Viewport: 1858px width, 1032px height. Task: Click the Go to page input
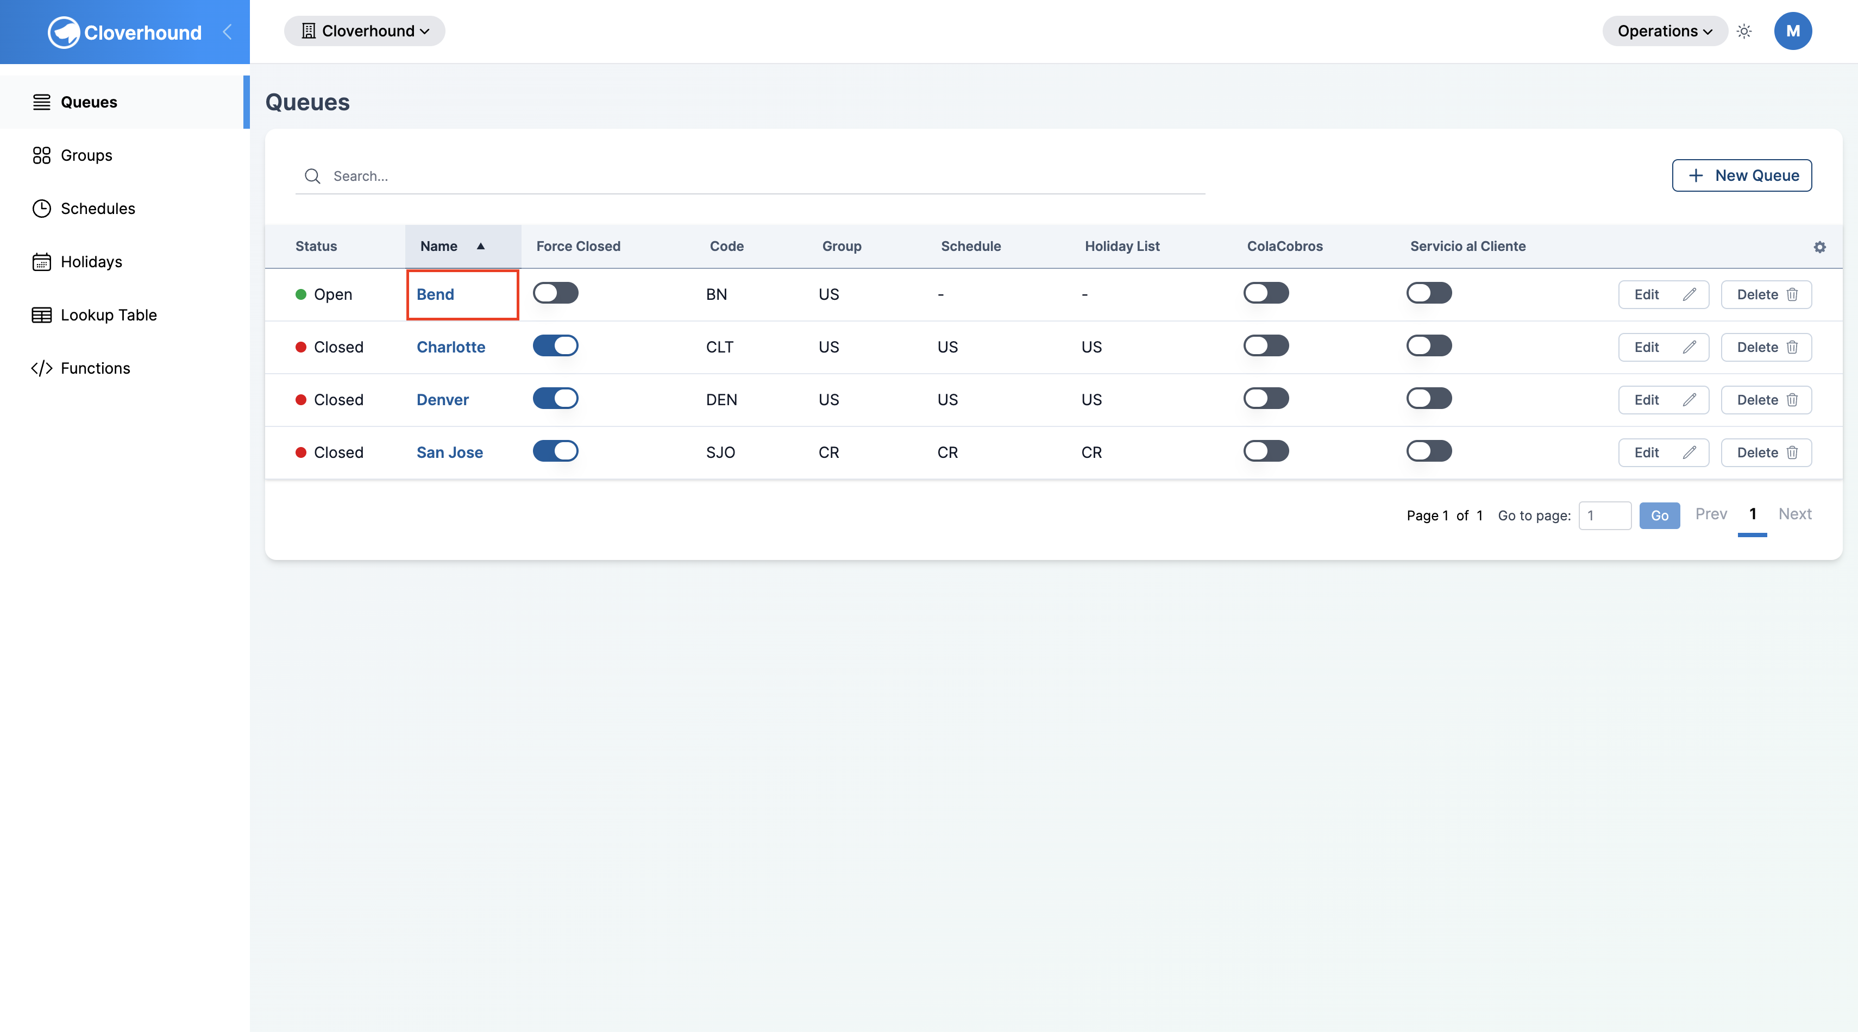[1605, 515]
